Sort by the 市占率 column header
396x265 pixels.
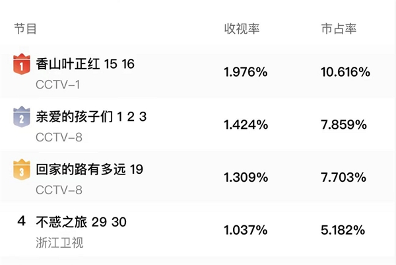coord(339,28)
